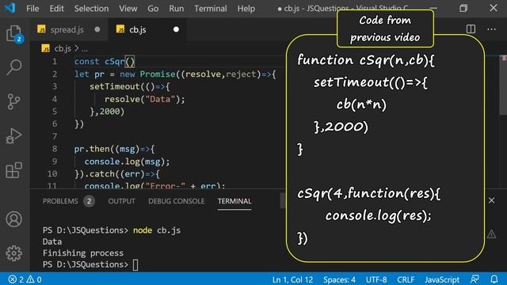Image resolution: width=507 pixels, height=285 pixels.
Task: Click cb.js in the breadcrumb
Action: [63, 48]
